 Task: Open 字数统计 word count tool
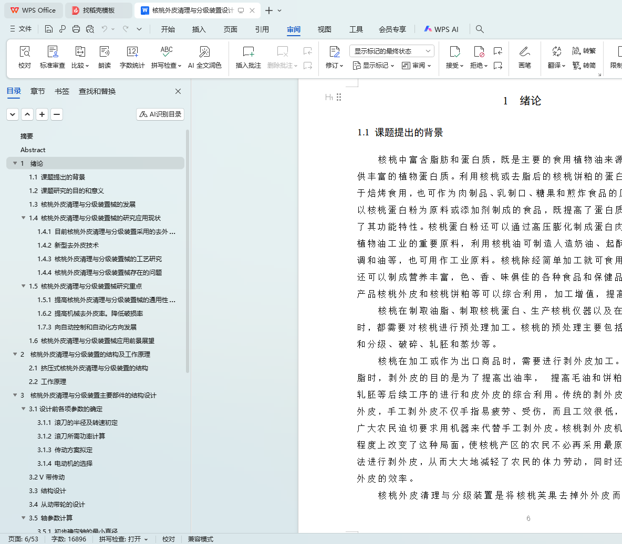(x=132, y=58)
